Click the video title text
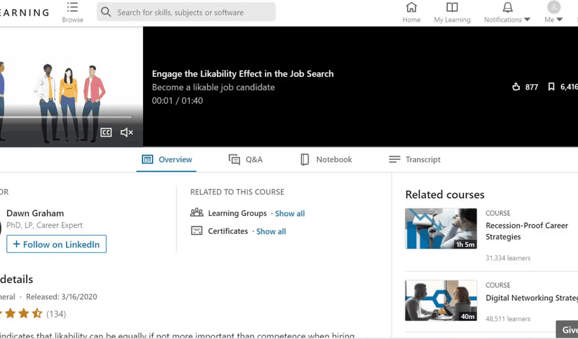The width and height of the screenshot is (578, 339). [x=243, y=74]
